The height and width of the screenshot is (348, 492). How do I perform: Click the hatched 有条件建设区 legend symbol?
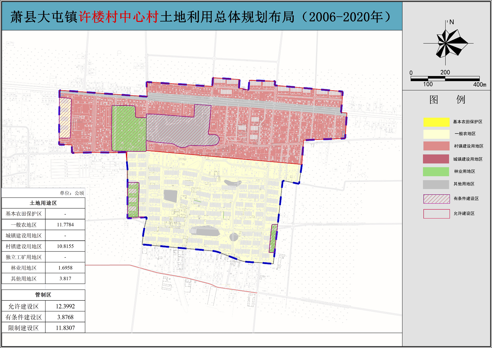[436, 199]
